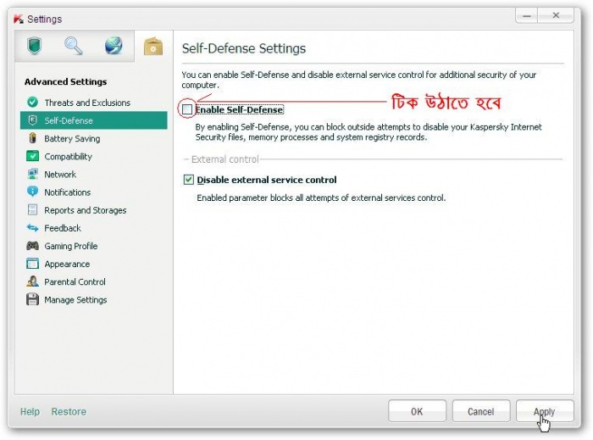
Task: Go to Battery Saving settings
Action: pyautogui.click(x=93, y=138)
